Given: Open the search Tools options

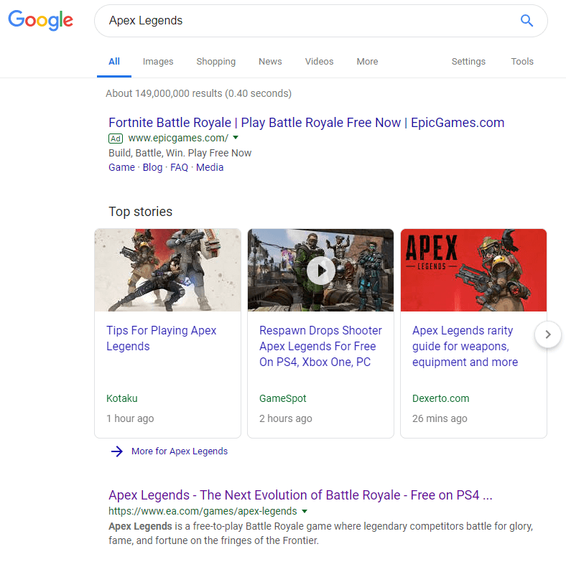Looking at the screenshot, I should [x=522, y=62].
